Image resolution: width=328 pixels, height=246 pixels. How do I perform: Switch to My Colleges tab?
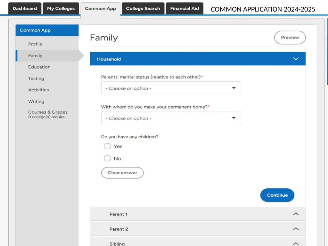61,8
